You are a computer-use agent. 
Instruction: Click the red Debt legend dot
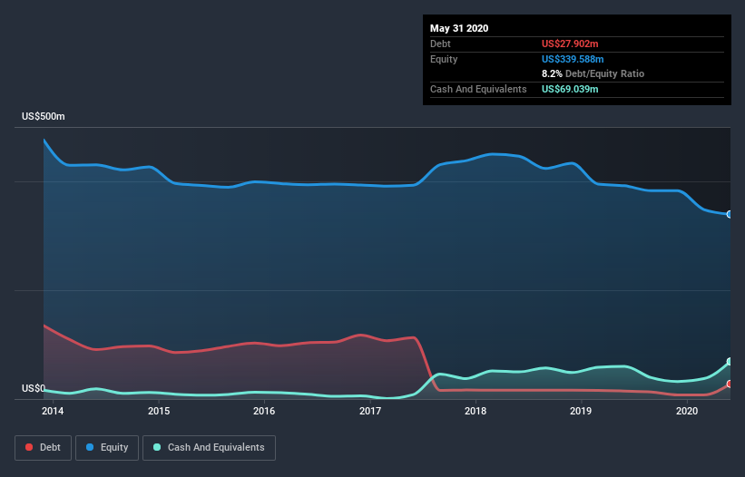point(29,447)
